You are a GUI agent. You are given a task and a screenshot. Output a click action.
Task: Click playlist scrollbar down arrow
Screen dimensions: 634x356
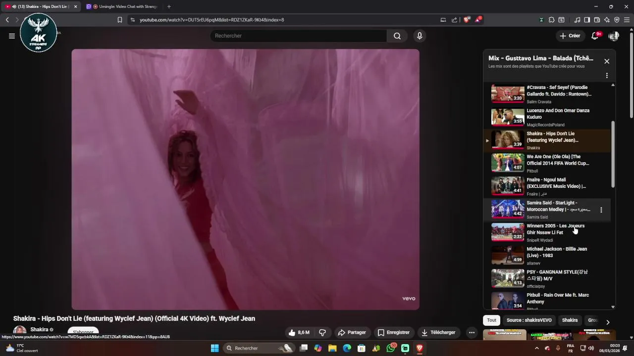(613, 307)
